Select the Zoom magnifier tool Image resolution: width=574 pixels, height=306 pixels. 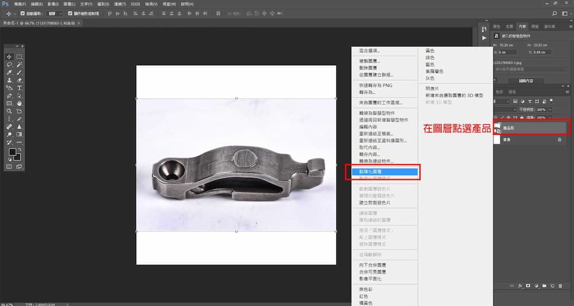pyautogui.click(x=9, y=111)
